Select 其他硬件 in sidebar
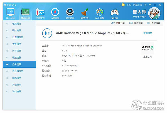Viewport: 167px width, 113px height. point(16,85)
